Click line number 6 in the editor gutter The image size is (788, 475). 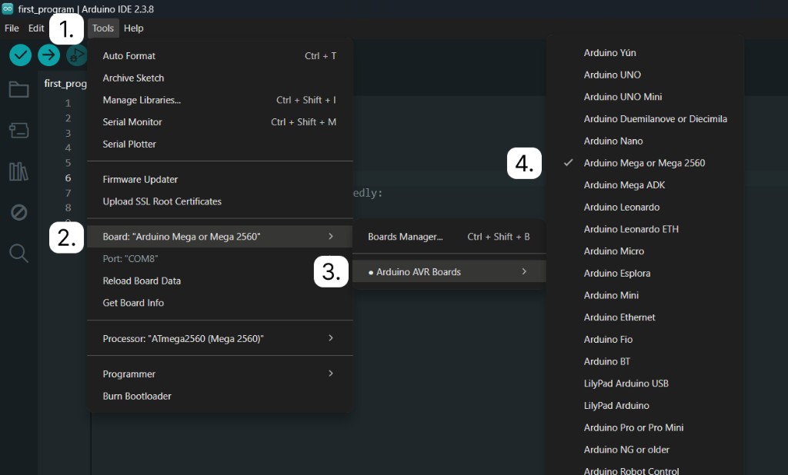pos(68,178)
